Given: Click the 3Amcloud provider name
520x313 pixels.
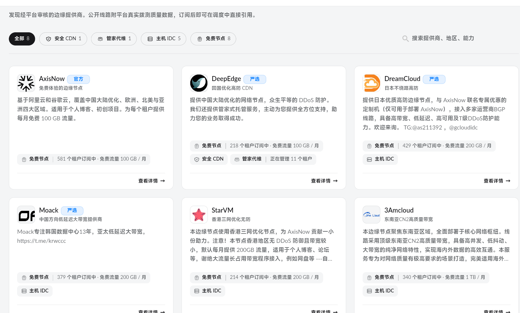Looking at the screenshot, I should coord(399,210).
